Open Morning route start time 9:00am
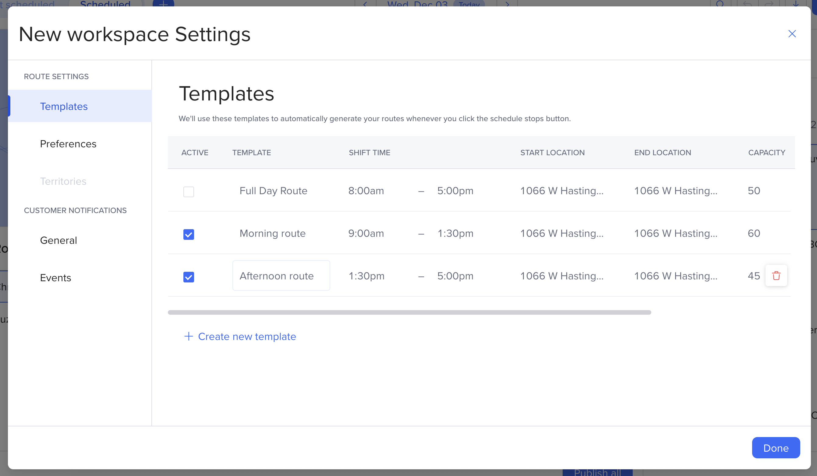Screen dimensions: 817x476 (x=366, y=233)
